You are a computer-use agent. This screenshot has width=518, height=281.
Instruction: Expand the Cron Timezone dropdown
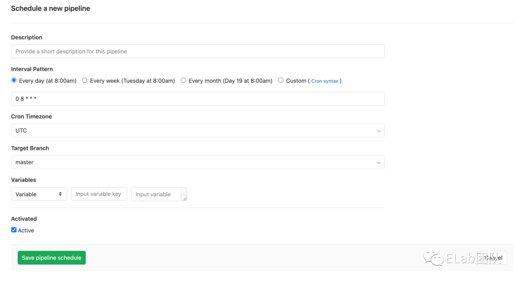(x=198, y=131)
